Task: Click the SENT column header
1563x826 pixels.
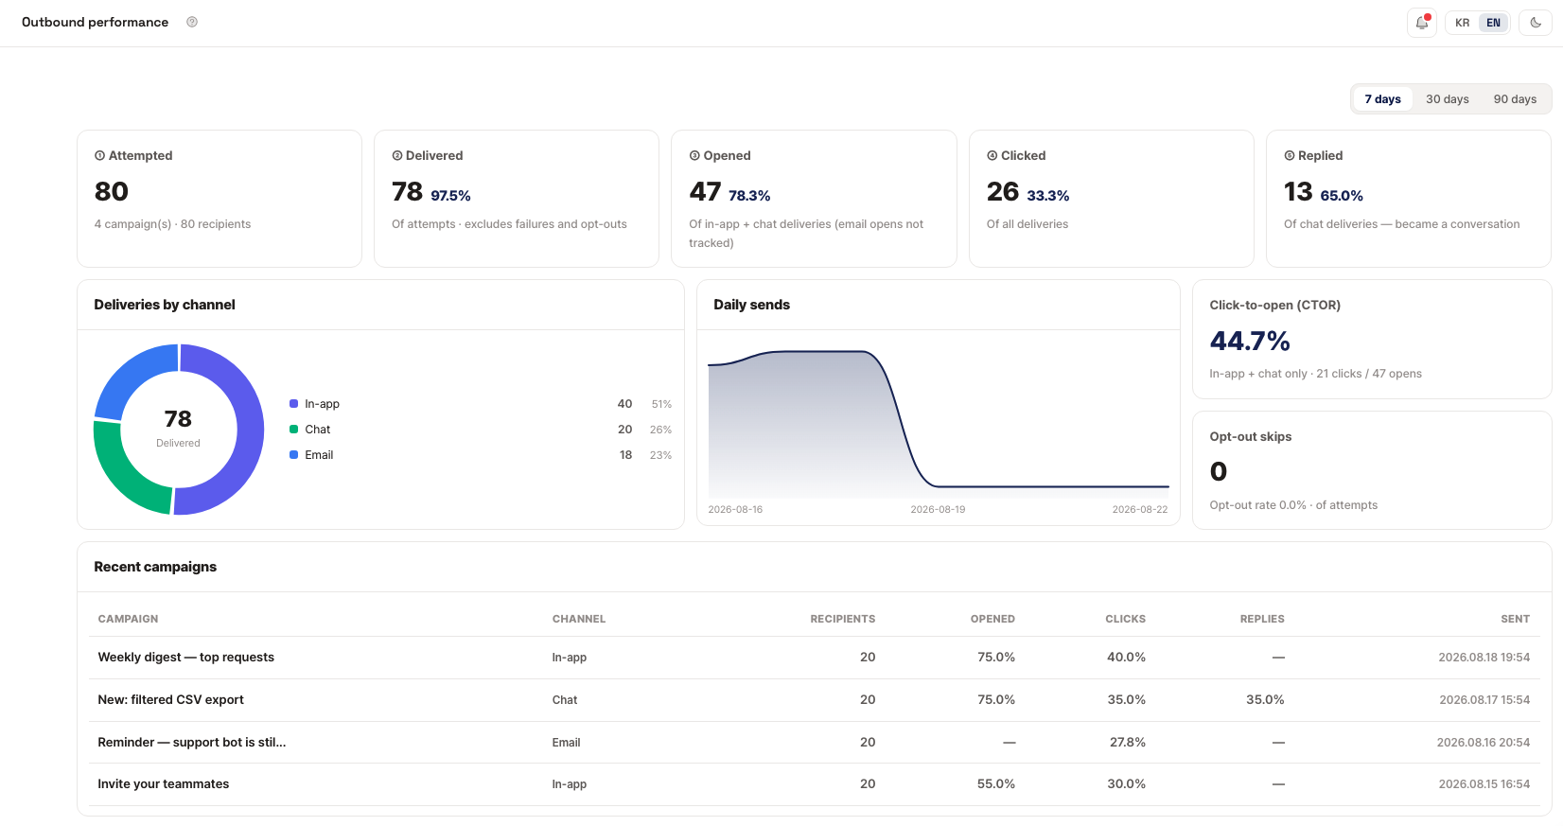Action: click(1516, 619)
